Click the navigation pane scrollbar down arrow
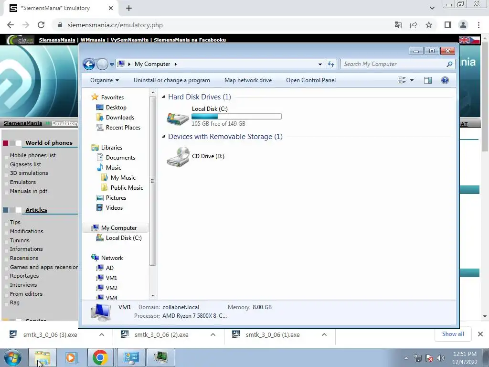The image size is (489, 367). pos(153,295)
